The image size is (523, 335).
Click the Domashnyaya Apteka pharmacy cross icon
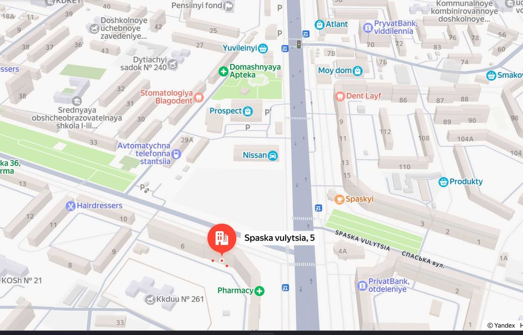(223, 71)
